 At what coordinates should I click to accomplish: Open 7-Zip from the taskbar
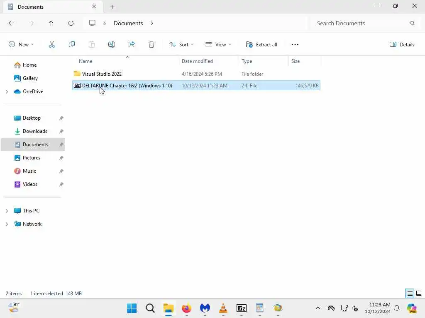[x=242, y=308]
